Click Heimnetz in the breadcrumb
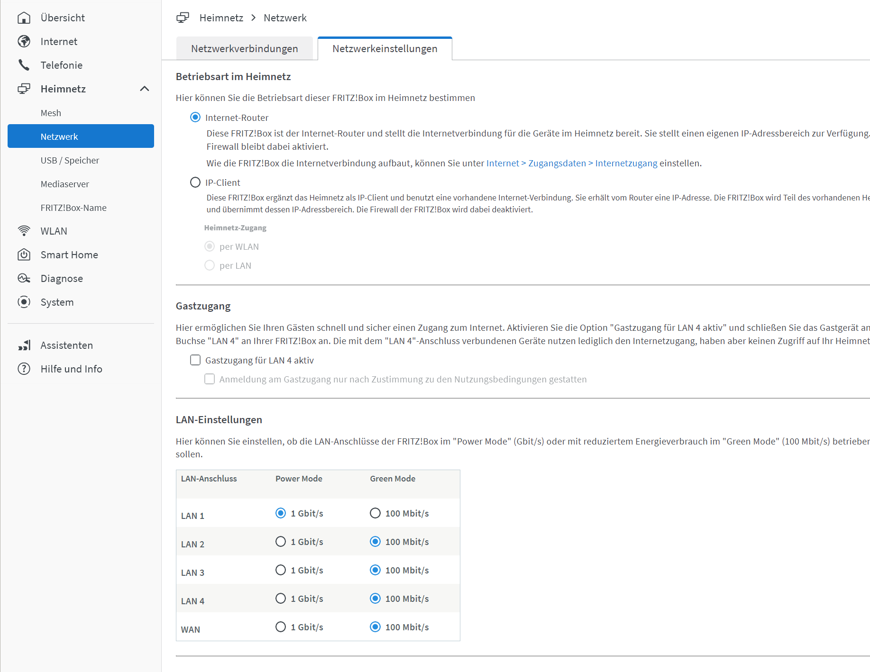Viewport: 870px width, 672px height. tap(221, 18)
